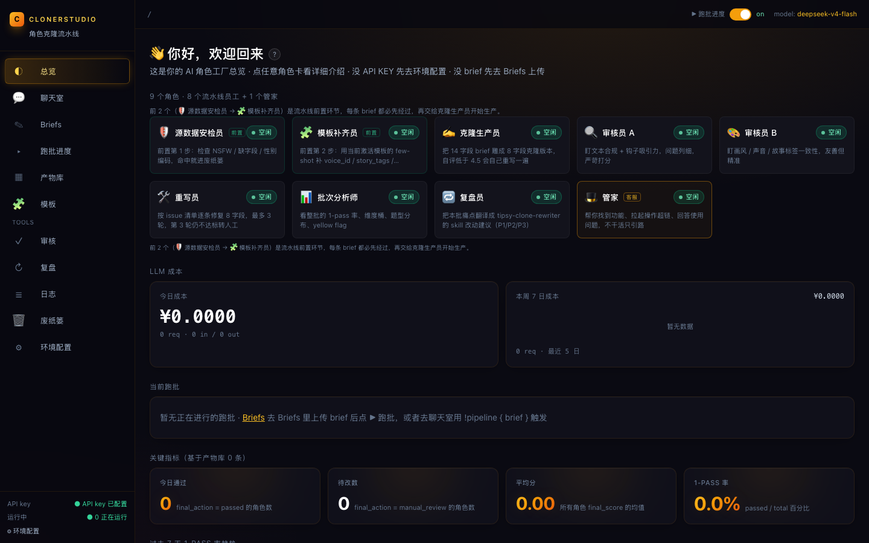Viewport: 869px width, 543px height.
Task: Navigate to 跑批进度 sidebar item
Action: point(67,151)
